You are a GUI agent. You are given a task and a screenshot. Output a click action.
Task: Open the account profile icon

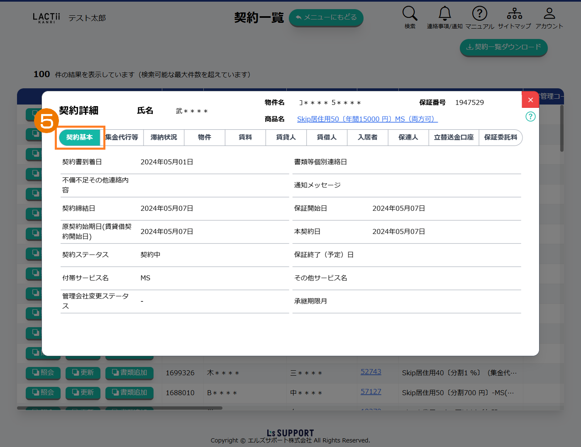(549, 14)
